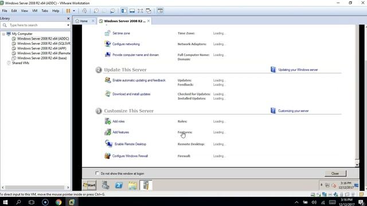This screenshot has height=206, width=367.
Task: Close the Windows Server 2008 R2 tab
Action: pyautogui.click(x=149, y=21)
